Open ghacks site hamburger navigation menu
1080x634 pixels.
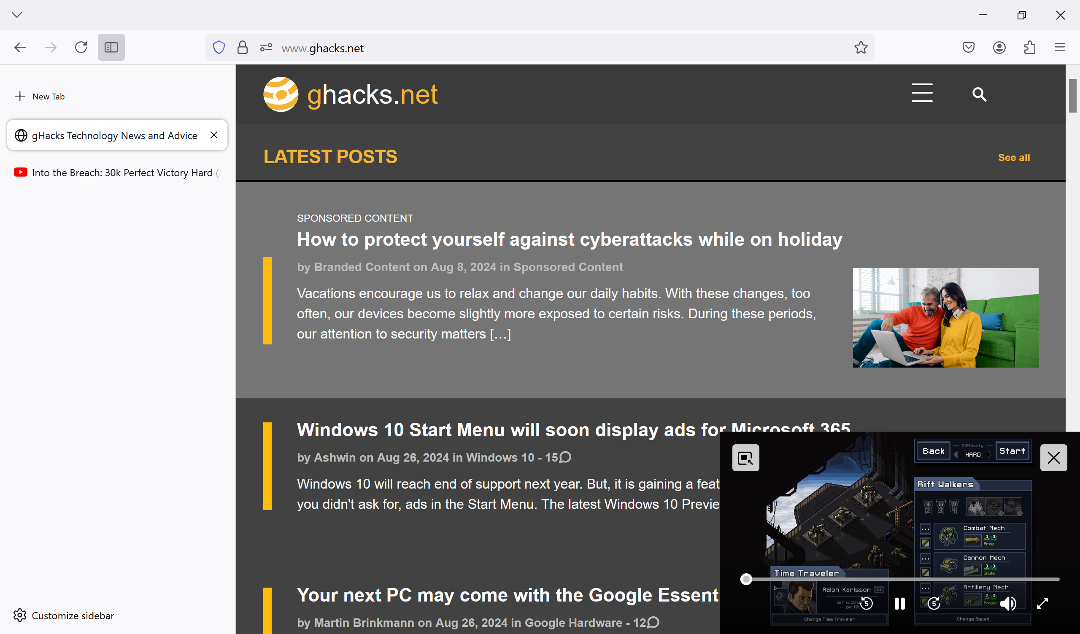922,93
